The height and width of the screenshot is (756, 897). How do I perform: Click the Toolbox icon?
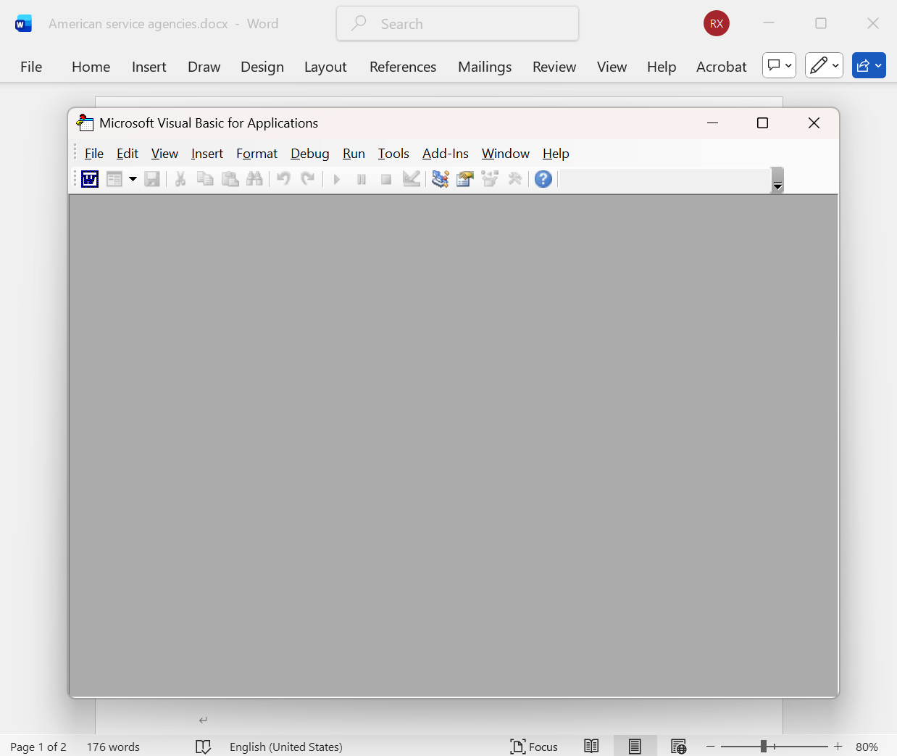coord(514,179)
